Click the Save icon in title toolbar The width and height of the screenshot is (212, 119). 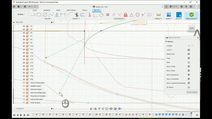(25, 7)
